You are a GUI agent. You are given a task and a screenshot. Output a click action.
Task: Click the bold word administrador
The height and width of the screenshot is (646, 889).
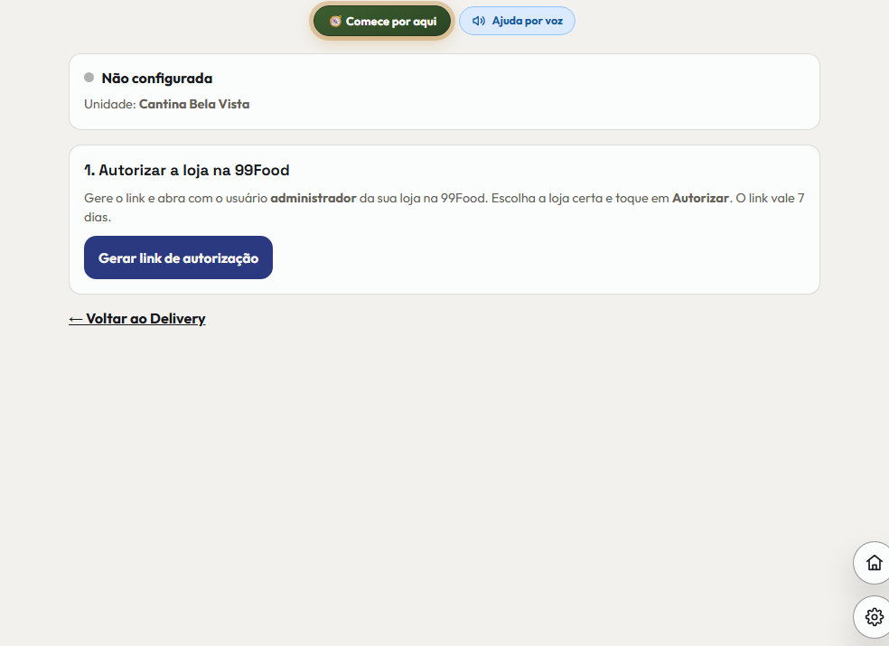pos(313,198)
